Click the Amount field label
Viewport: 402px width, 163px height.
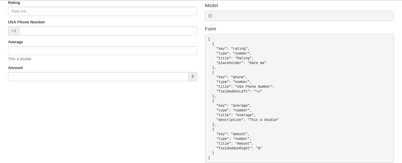pos(15,68)
